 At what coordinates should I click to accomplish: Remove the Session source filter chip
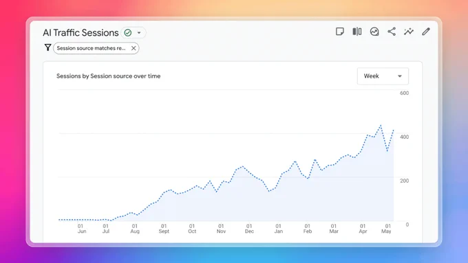(x=134, y=48)
